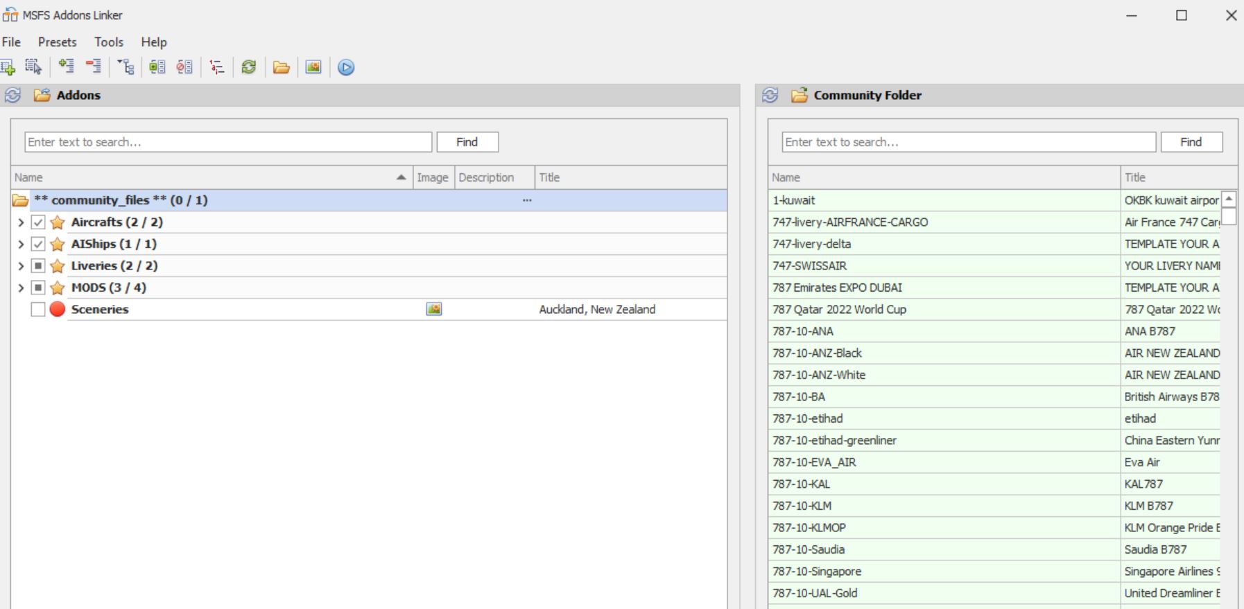Expand the AIShips group

21,244
